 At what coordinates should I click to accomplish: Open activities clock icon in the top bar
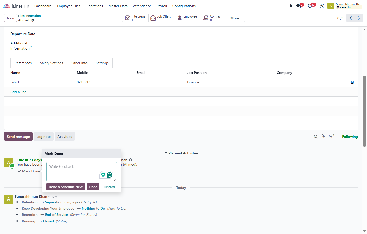pyautogui.click(x=310, y=6)
